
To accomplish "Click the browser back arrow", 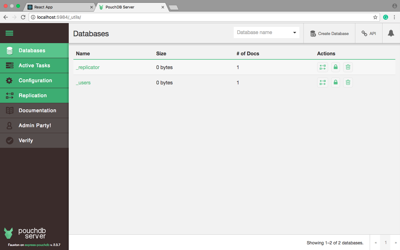I will pyautogui.click(x=6, y=17).
